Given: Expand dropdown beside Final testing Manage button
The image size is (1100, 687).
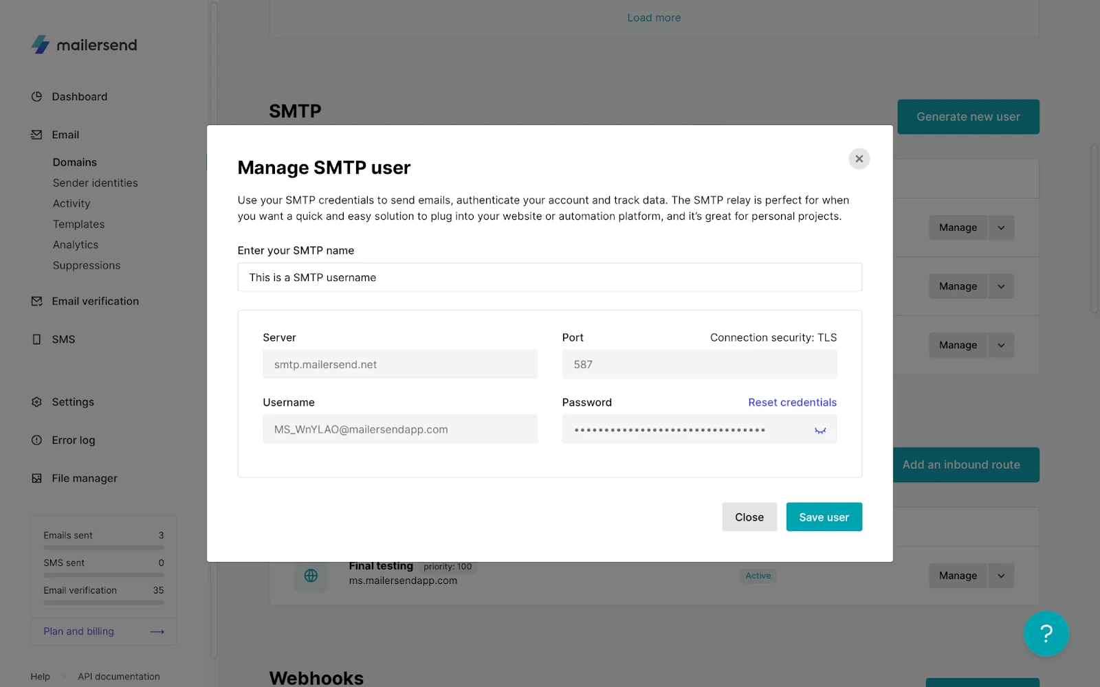Looking at the screenshot, I should tap(1001, 576).
